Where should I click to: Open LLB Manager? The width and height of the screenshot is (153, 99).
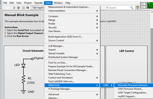click(72, 46)
